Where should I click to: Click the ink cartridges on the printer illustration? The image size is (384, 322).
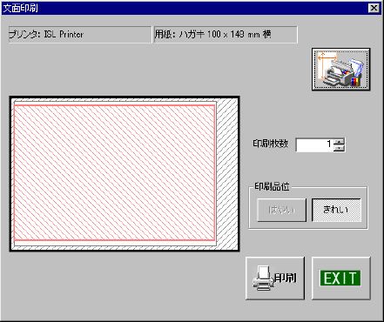pyautogui.click(x=356, y=81)
